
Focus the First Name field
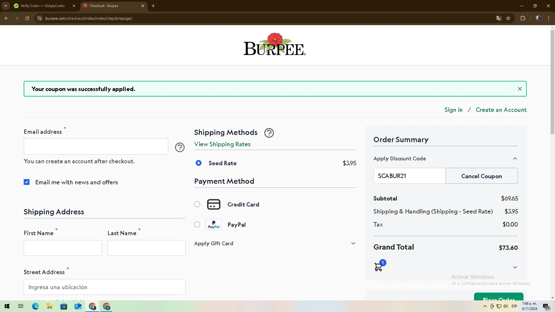point(63,248)
